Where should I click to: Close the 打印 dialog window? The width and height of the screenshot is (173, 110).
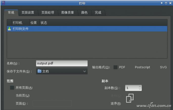point(170,3)
